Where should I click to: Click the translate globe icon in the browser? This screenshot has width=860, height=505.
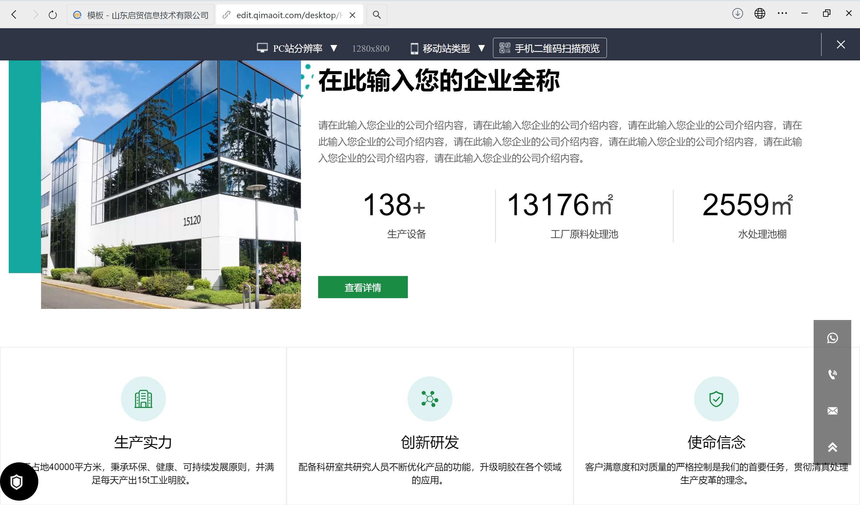759,14
